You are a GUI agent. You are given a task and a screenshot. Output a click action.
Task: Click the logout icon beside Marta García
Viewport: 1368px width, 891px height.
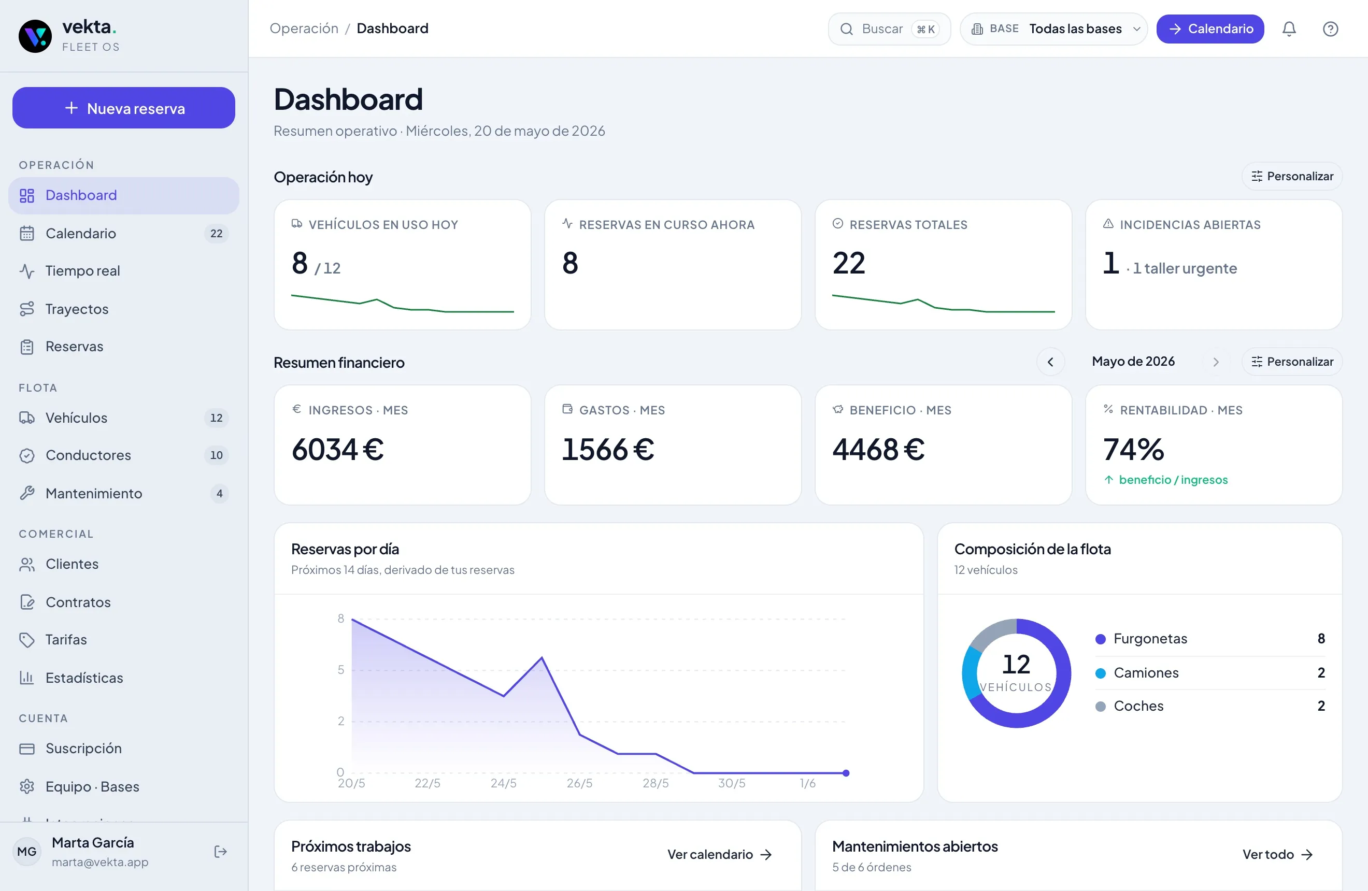[x=220, y=851]
